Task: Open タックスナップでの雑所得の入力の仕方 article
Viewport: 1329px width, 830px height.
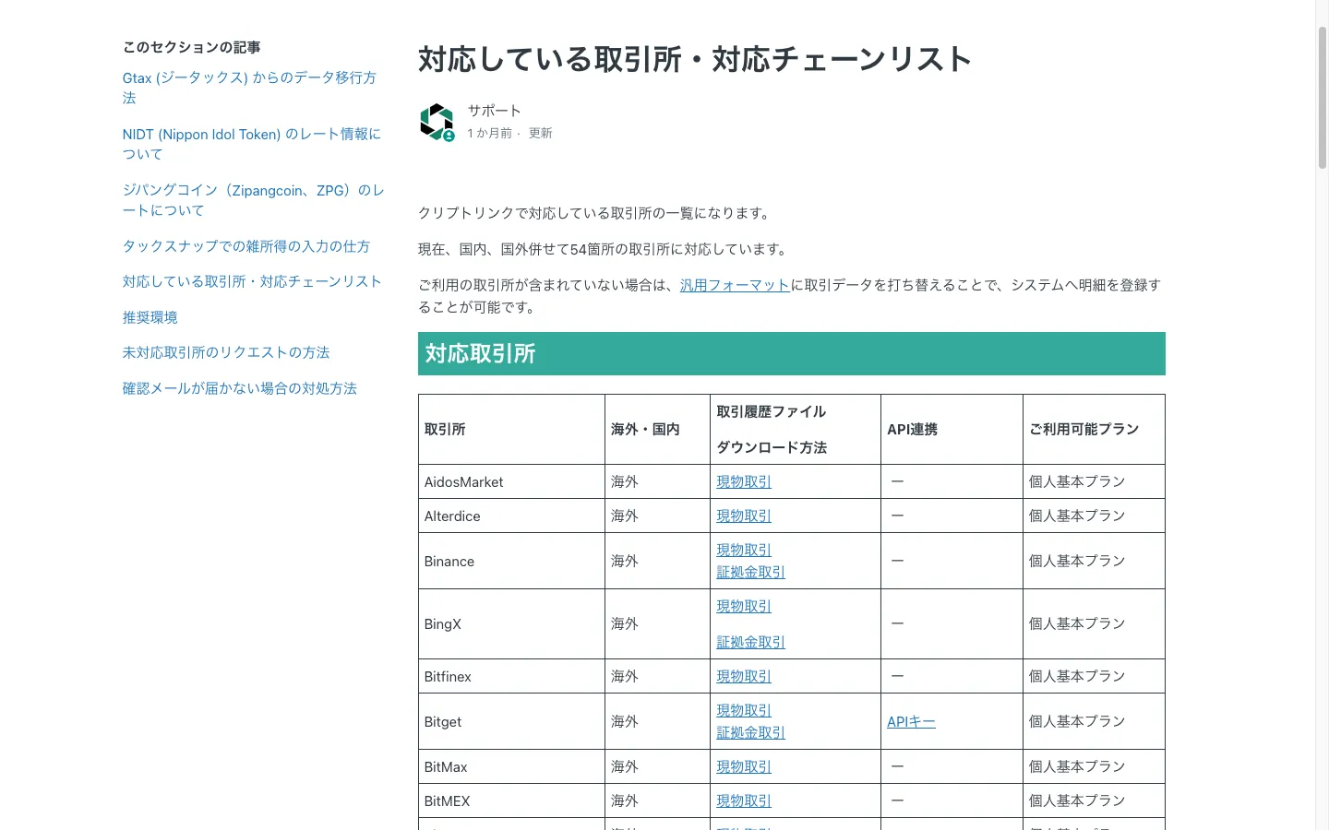Action: coord(246,246)
